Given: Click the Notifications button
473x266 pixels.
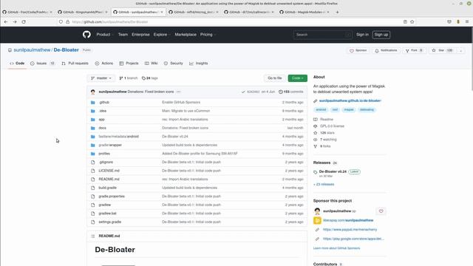Looking at the screenshot, I should [386, 50].
